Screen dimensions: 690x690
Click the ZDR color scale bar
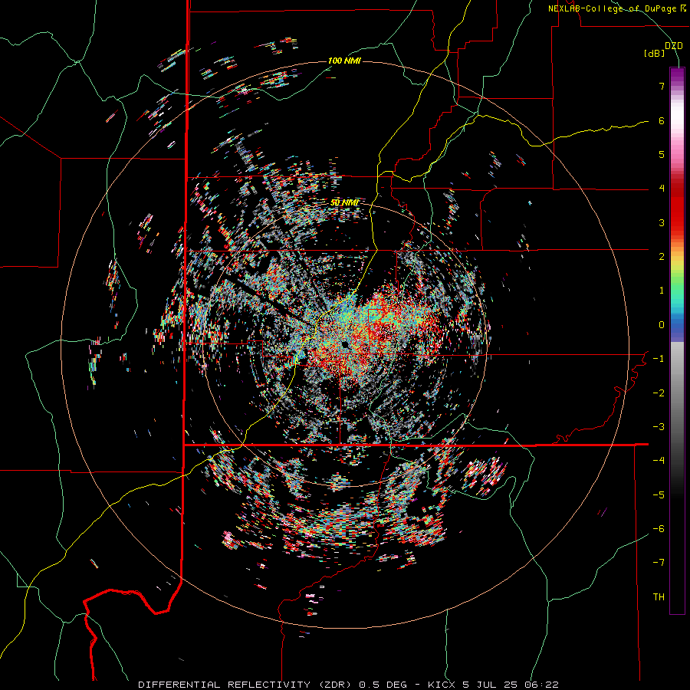pos(677,340)
